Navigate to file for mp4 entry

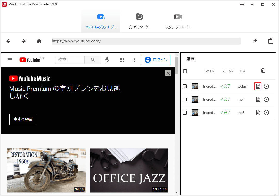tap(258, 99)
